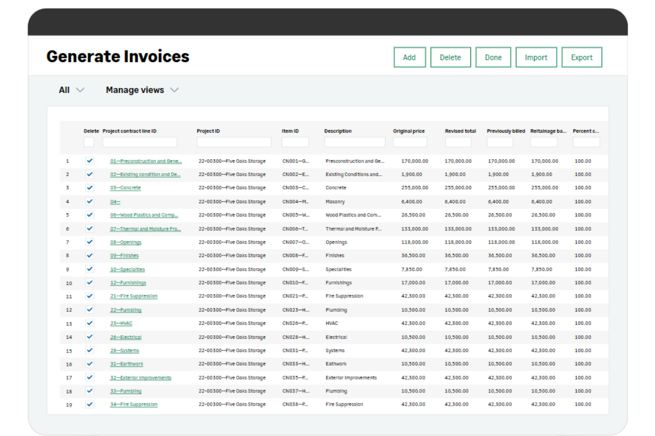Select the Item ID column header
Image resolution: width=655 pixels, height=436 pixels.
pyautogui.click(x=290, y=131)
